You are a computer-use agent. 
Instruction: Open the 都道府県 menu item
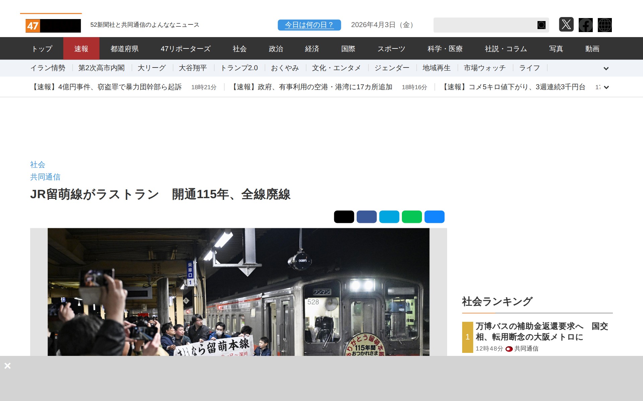[125, 49]
